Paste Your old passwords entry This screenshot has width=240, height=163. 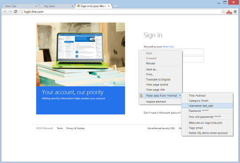[x=207, y=117]
